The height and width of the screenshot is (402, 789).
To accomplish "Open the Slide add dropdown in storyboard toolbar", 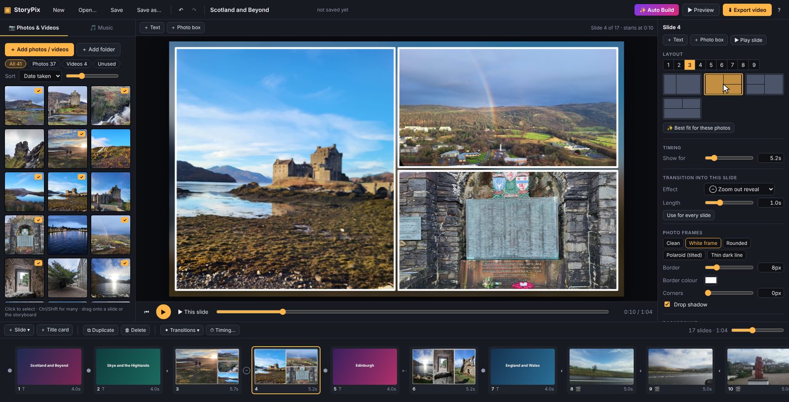I will (19, 330).
